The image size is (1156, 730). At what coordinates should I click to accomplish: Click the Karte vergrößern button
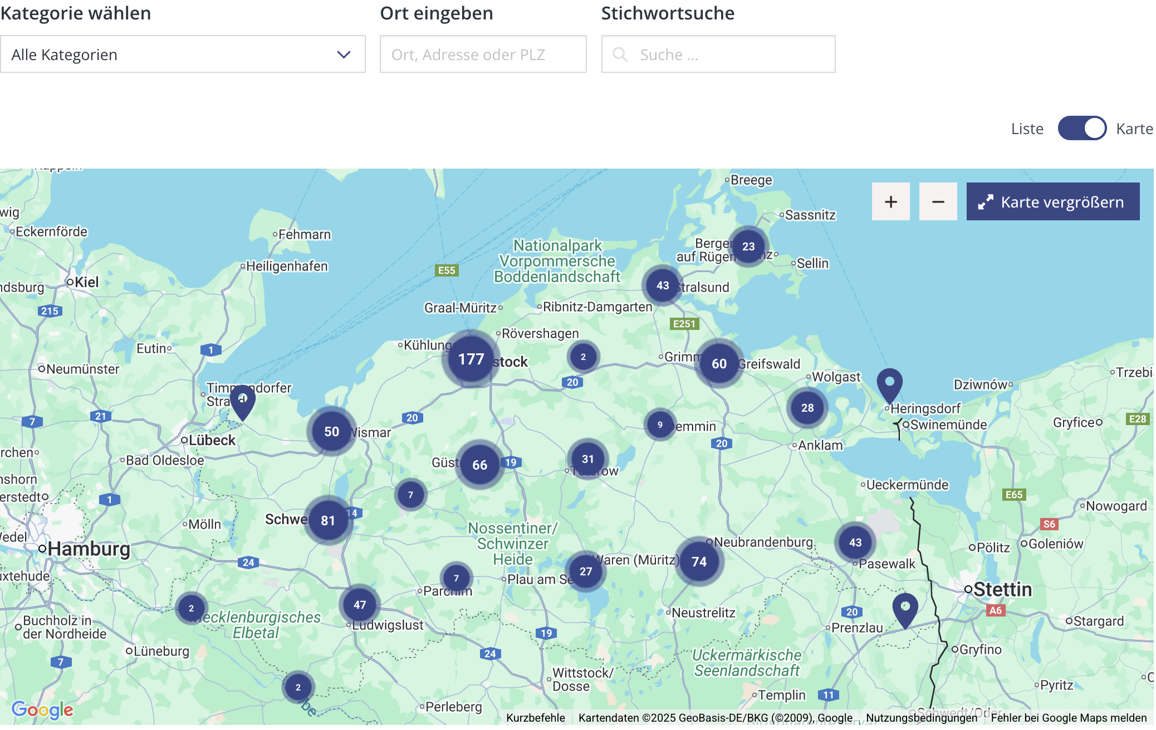tap(1052, 201)
